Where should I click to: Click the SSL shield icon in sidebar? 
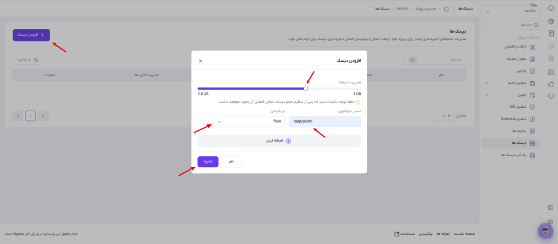532,107
